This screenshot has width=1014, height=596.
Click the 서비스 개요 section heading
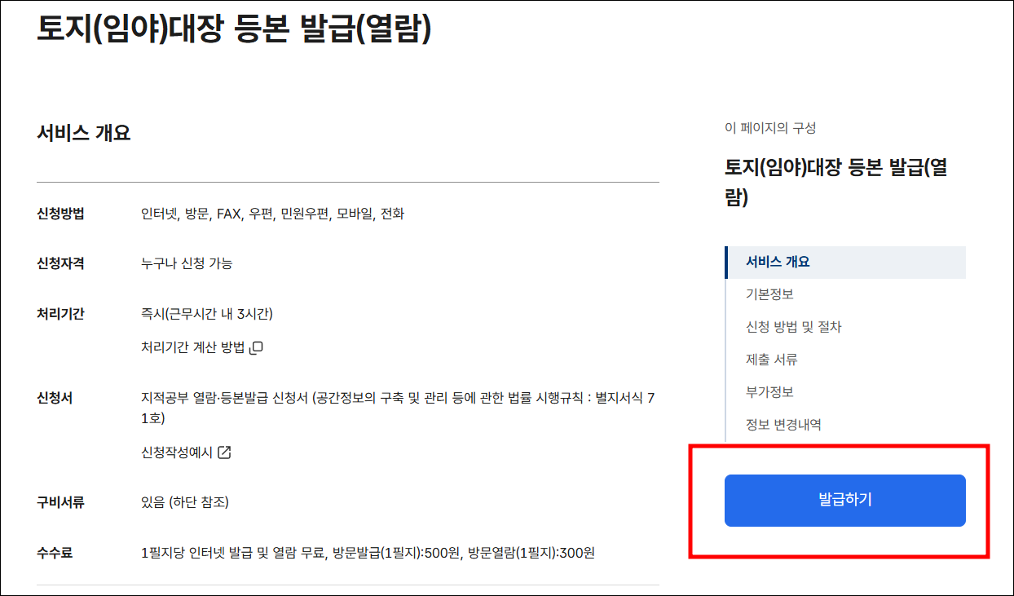click(x=83, y=133)
